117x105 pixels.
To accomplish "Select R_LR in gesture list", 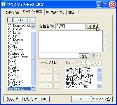I will click(19, 74).
